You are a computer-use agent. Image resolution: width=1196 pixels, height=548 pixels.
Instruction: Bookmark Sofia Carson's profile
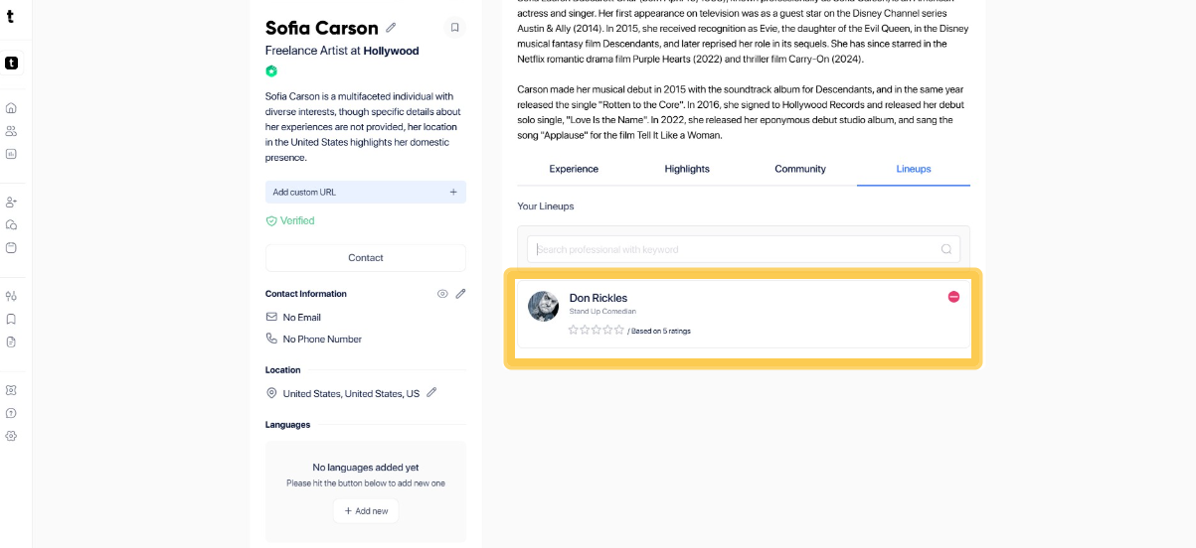click(x=454, y=28)
